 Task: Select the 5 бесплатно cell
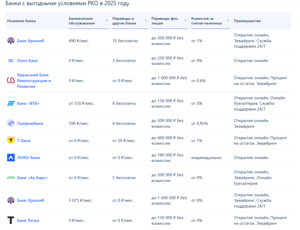coord(124,178)
